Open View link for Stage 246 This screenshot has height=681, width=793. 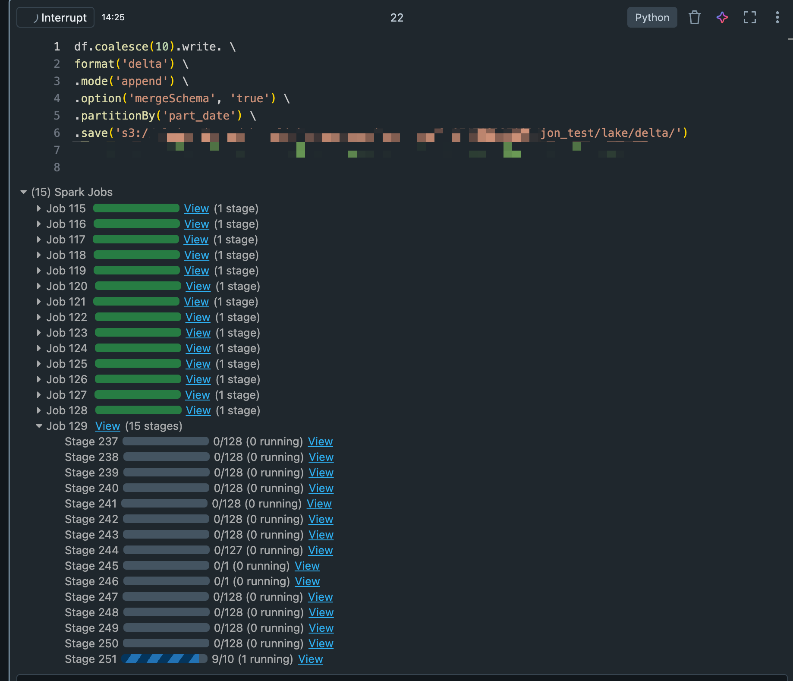coord(307,581)
